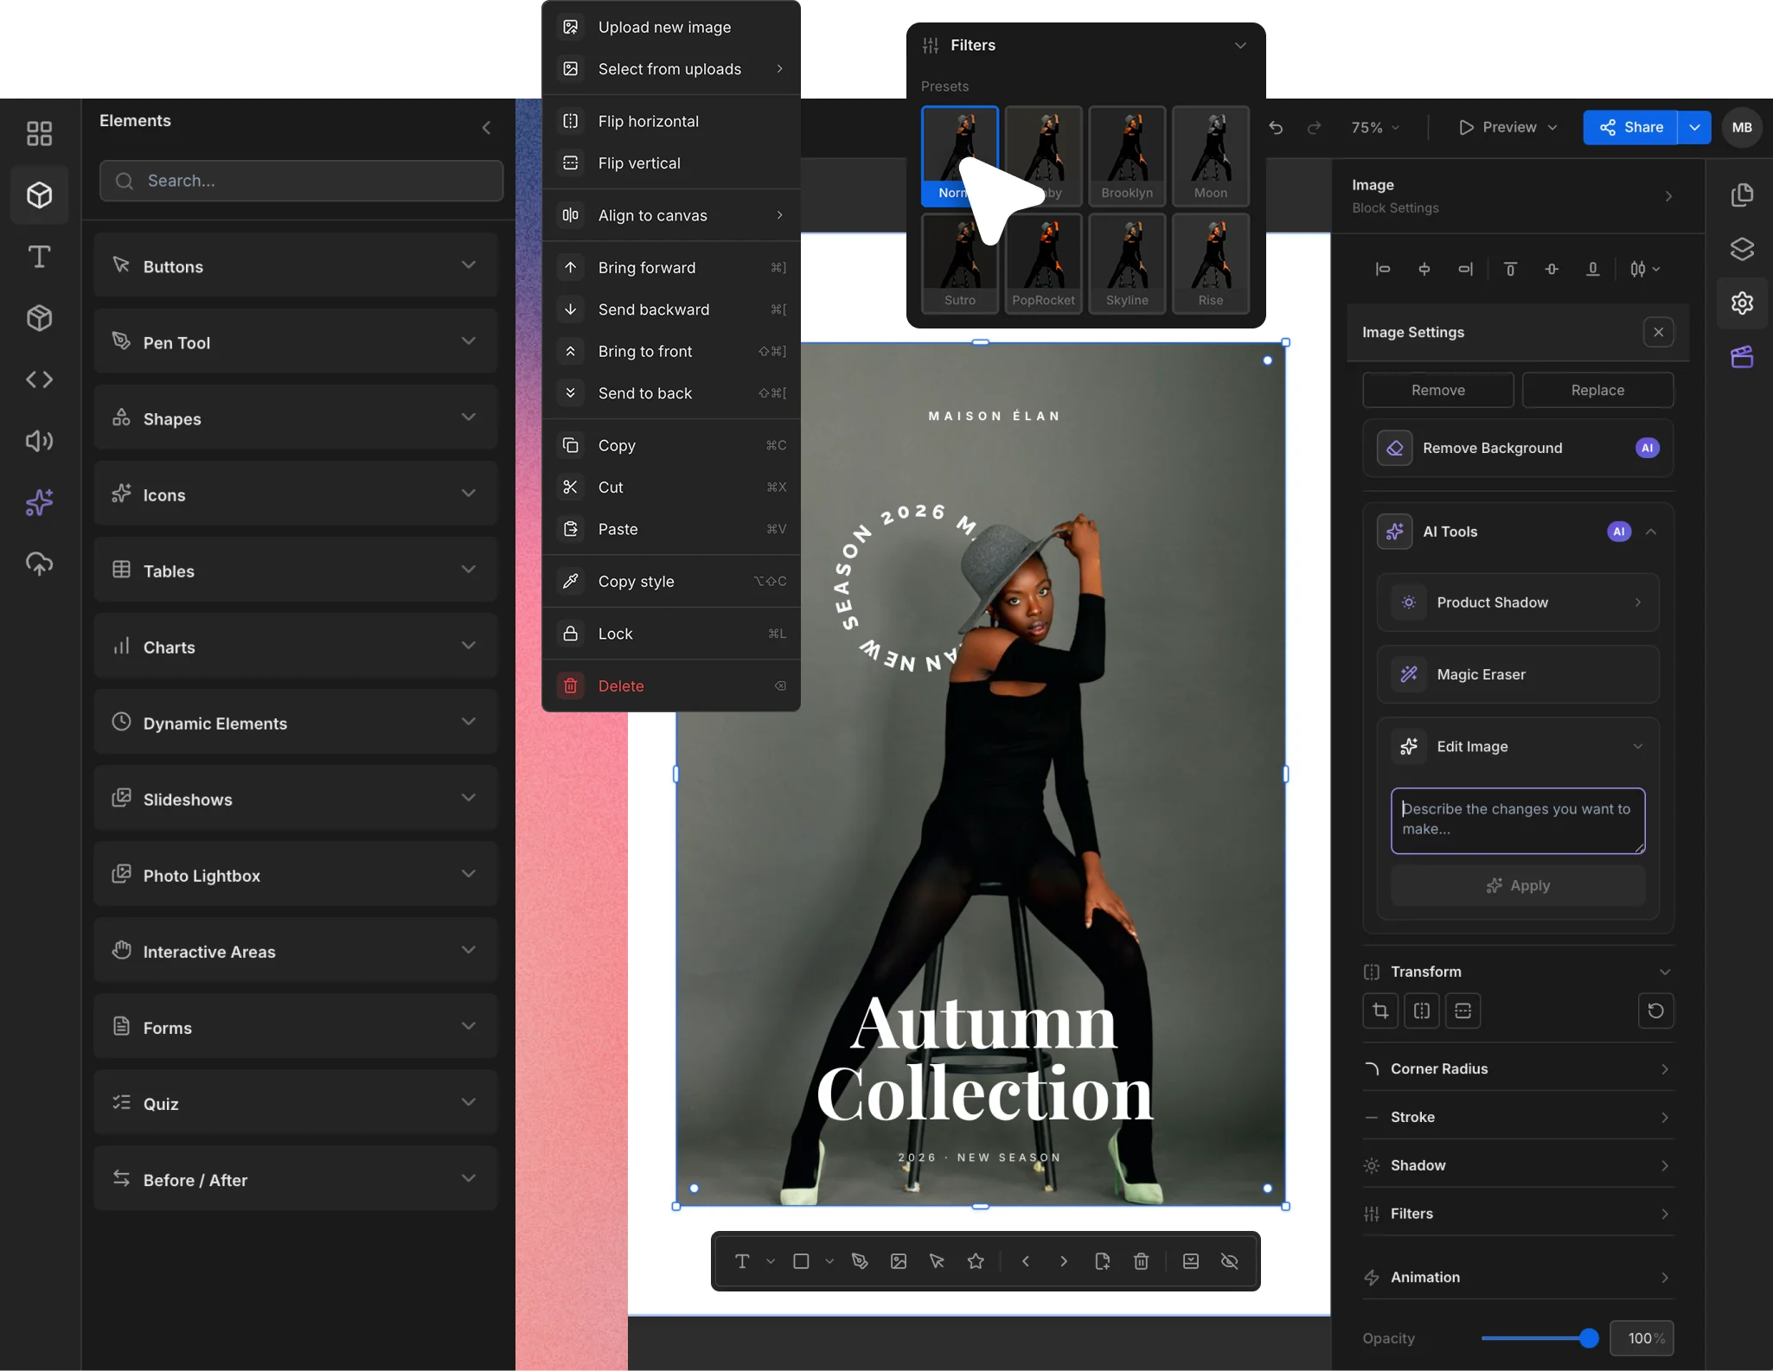This screenshot has height=1371, width=1773.
Task: Click the undo arrow in top bar
Action: [1276, 127]
